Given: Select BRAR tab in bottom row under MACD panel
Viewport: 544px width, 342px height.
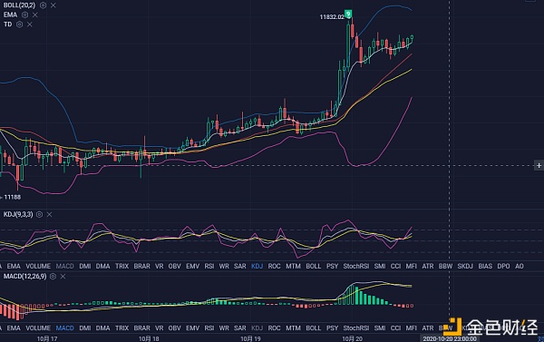Looking at the screenshot, I should tap(142, 328).
